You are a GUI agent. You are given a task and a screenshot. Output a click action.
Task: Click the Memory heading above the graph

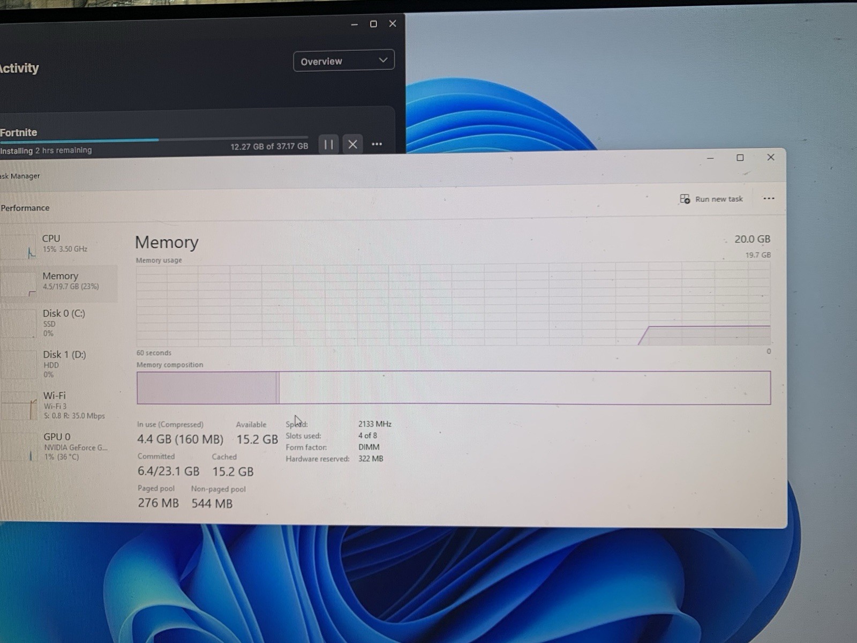(x=167, y=242)
